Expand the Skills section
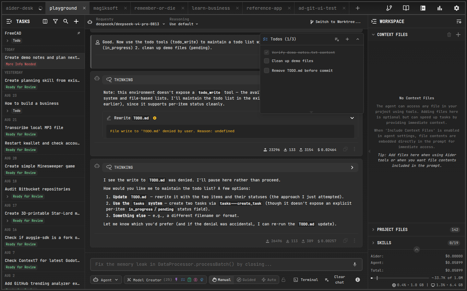This screenshot has height=291, width=467. pyautogui.click(x=416, y=243)
